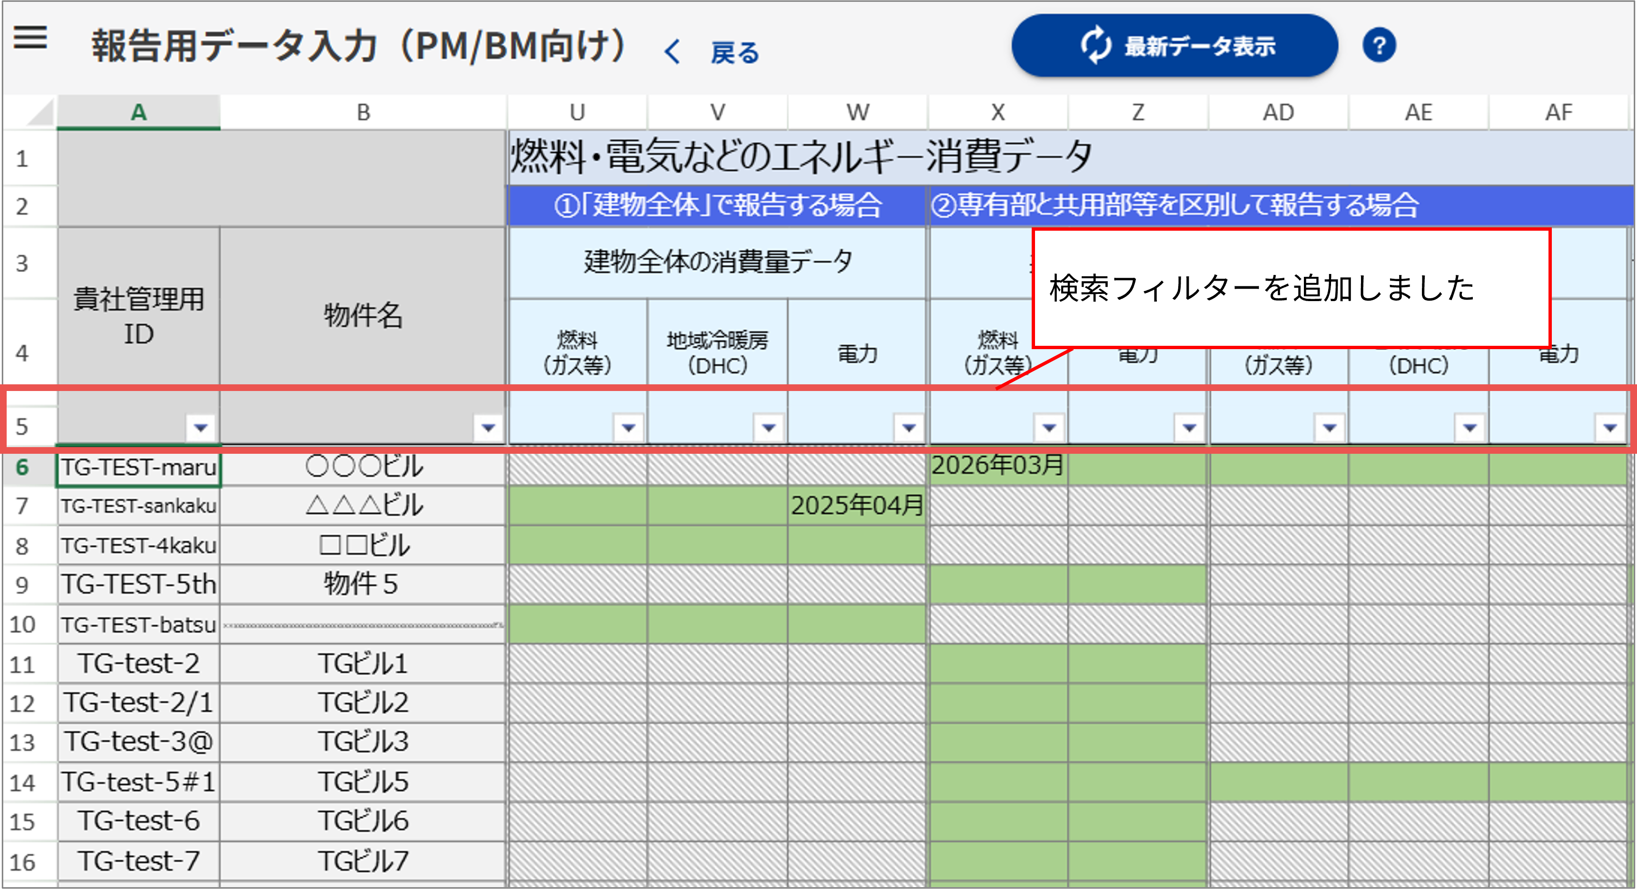The image size is (1637, 889).
Task: Click cell TG-test-5#1
Action: tap(138, 782)
